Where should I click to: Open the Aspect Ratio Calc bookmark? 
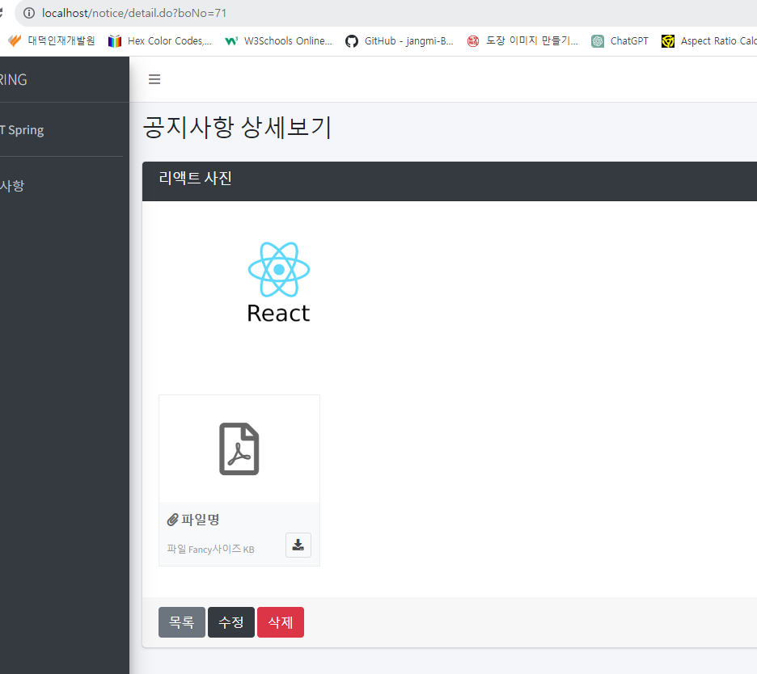708,41
